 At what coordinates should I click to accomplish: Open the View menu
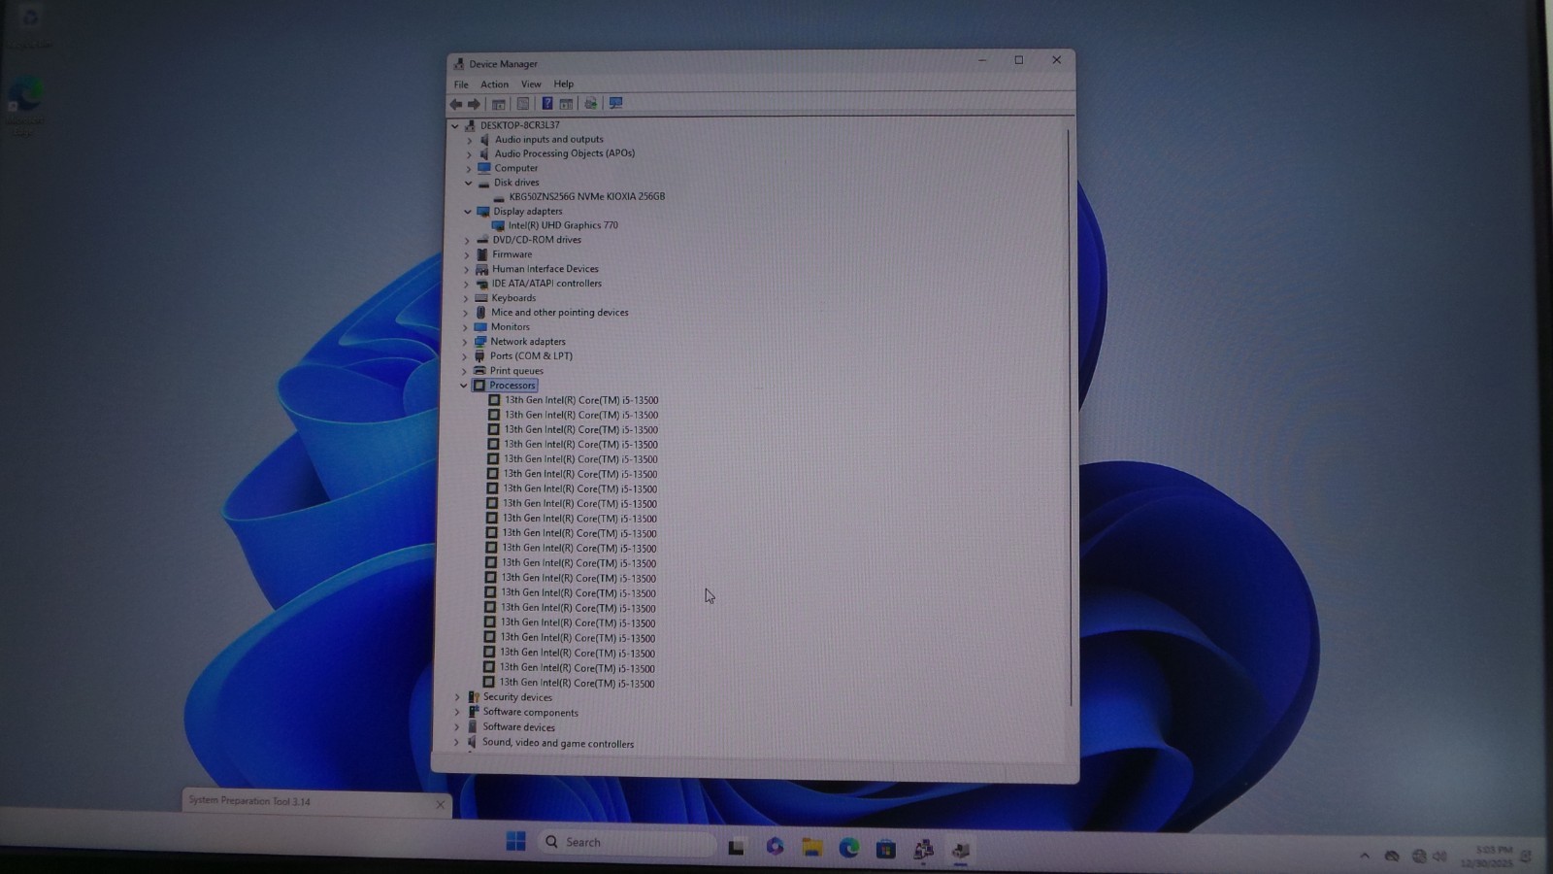[x=531, y=84]
